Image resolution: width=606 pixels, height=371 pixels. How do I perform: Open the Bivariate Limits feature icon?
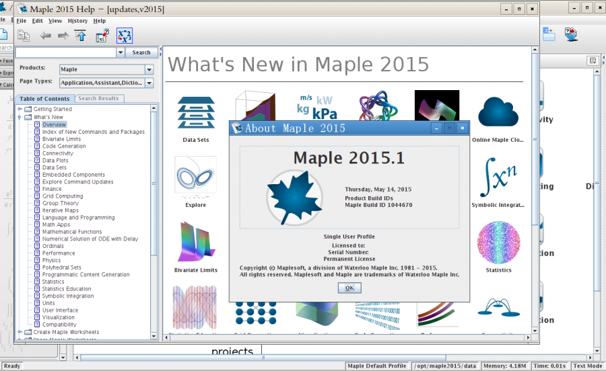click(196, 242)
